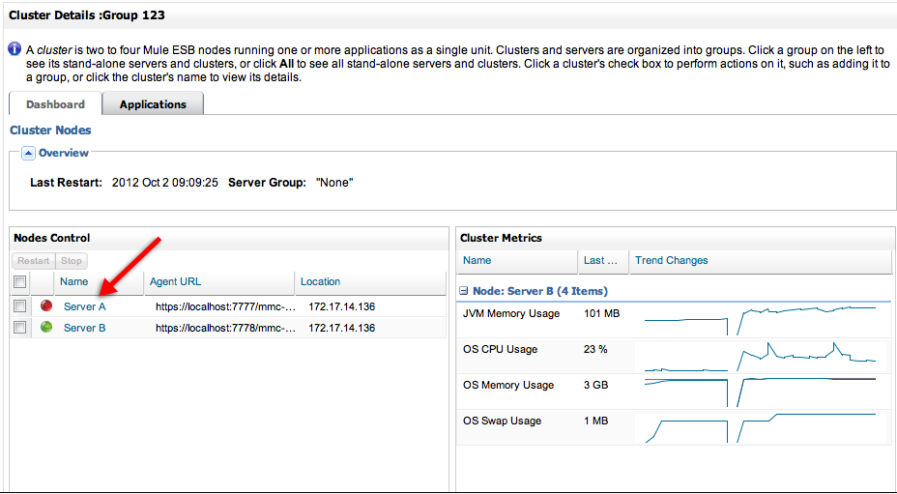Viewport: 897px width, 494px height.
Task: Collapse the Node: Server B metrics group
Action: (465, 291)
